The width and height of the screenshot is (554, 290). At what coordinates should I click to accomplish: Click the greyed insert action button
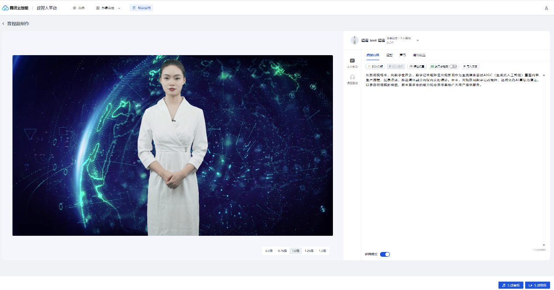(x=396, y=66)
